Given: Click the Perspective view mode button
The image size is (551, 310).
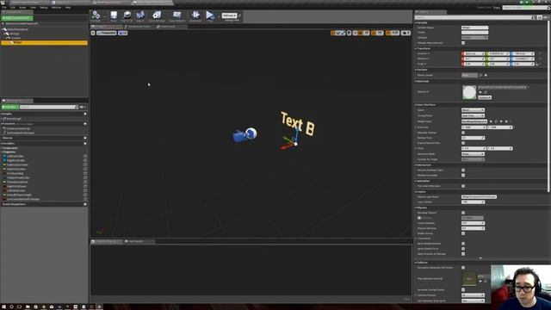Looking at the screenshot, I should tap(107, 33).
